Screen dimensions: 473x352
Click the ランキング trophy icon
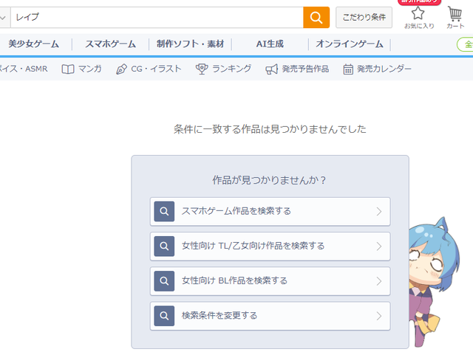click(x=202, y=69)
